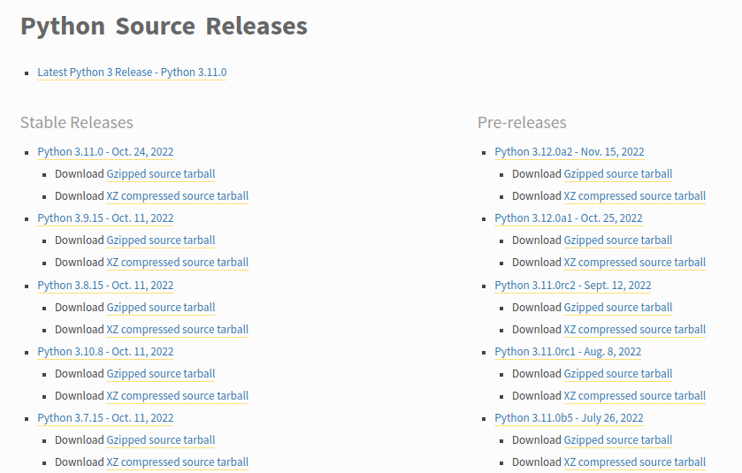Screen dimensions: 742x473
Task: Open Python 3.11.0rc2 - Sept. 12, 2022 pre-release
Action: (x=573, y=286)
